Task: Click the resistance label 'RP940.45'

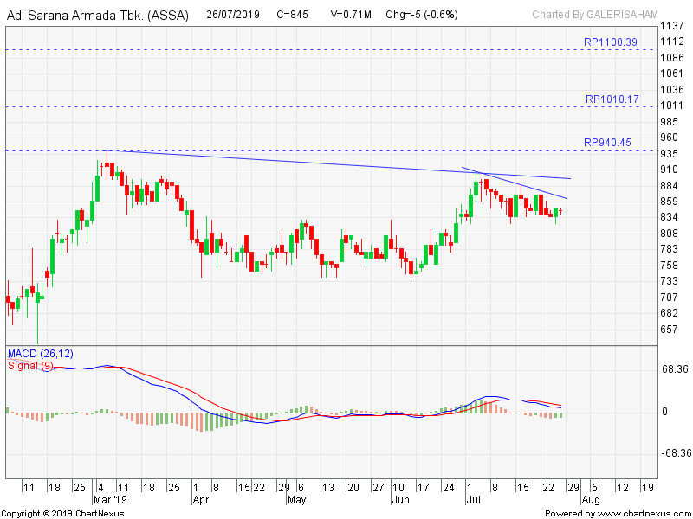Action: tap(608, 143)
